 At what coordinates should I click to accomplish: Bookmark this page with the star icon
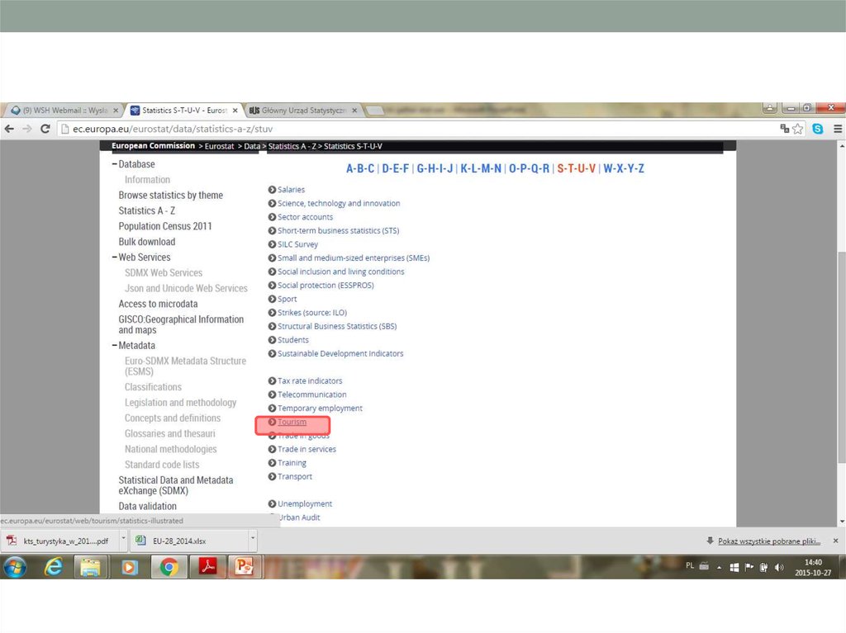[x=798, y=129]
